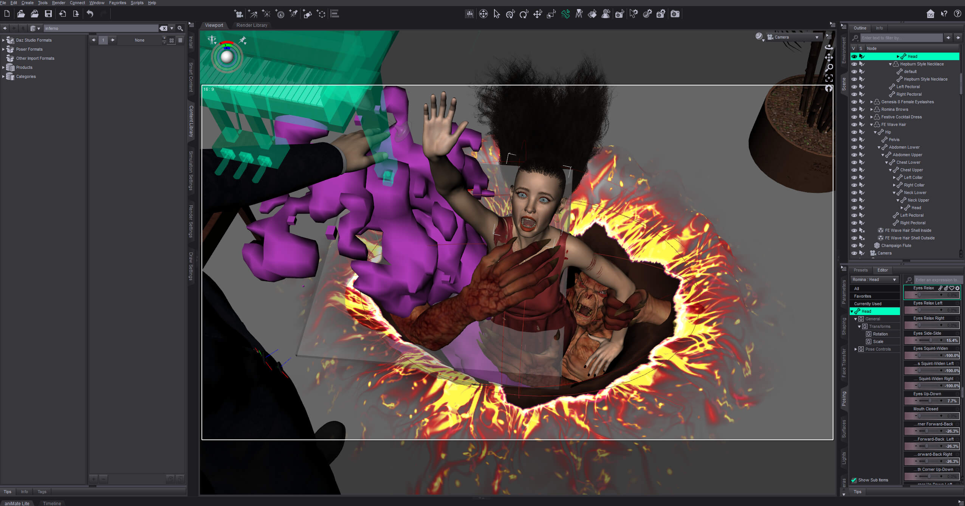
Task: Click the Render camera icon
Action: click(675, 14)
